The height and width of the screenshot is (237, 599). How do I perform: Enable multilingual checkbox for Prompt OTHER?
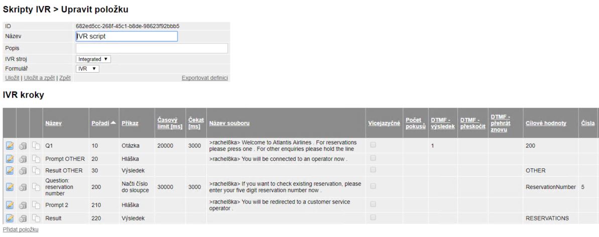click(x=373, y=158)
